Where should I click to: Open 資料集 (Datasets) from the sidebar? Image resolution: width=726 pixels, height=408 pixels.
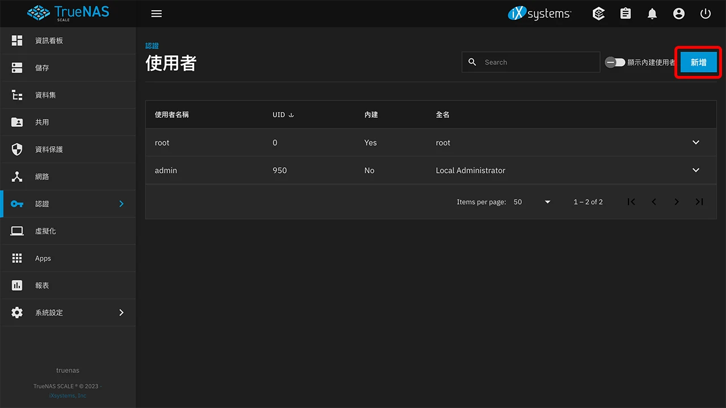(48, 95)
